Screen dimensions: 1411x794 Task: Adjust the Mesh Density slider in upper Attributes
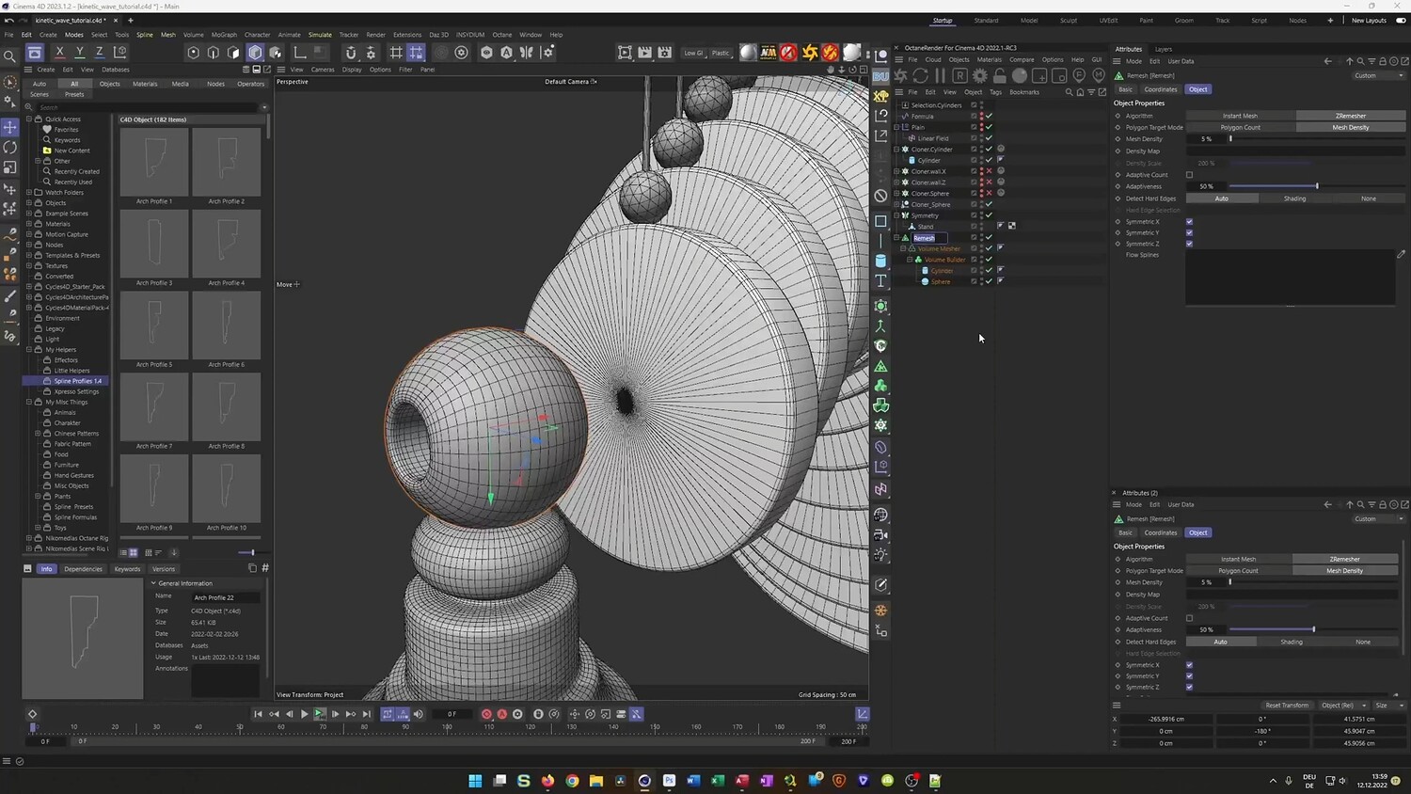pyautogui.click(x=1318, y=139)
